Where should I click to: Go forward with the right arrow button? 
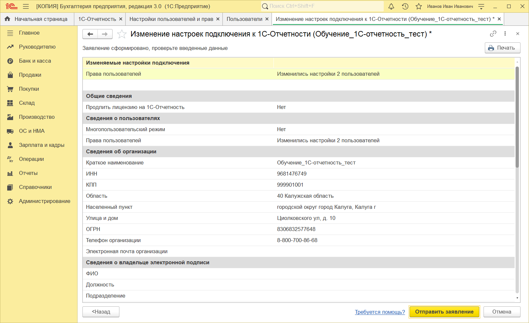105,34
